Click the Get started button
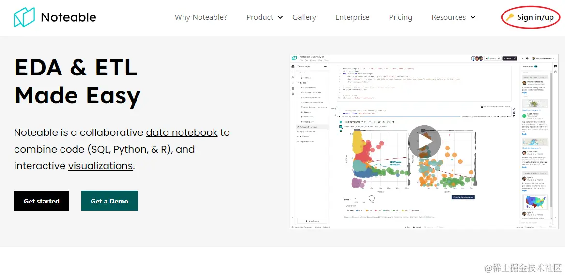 point(42,201)
